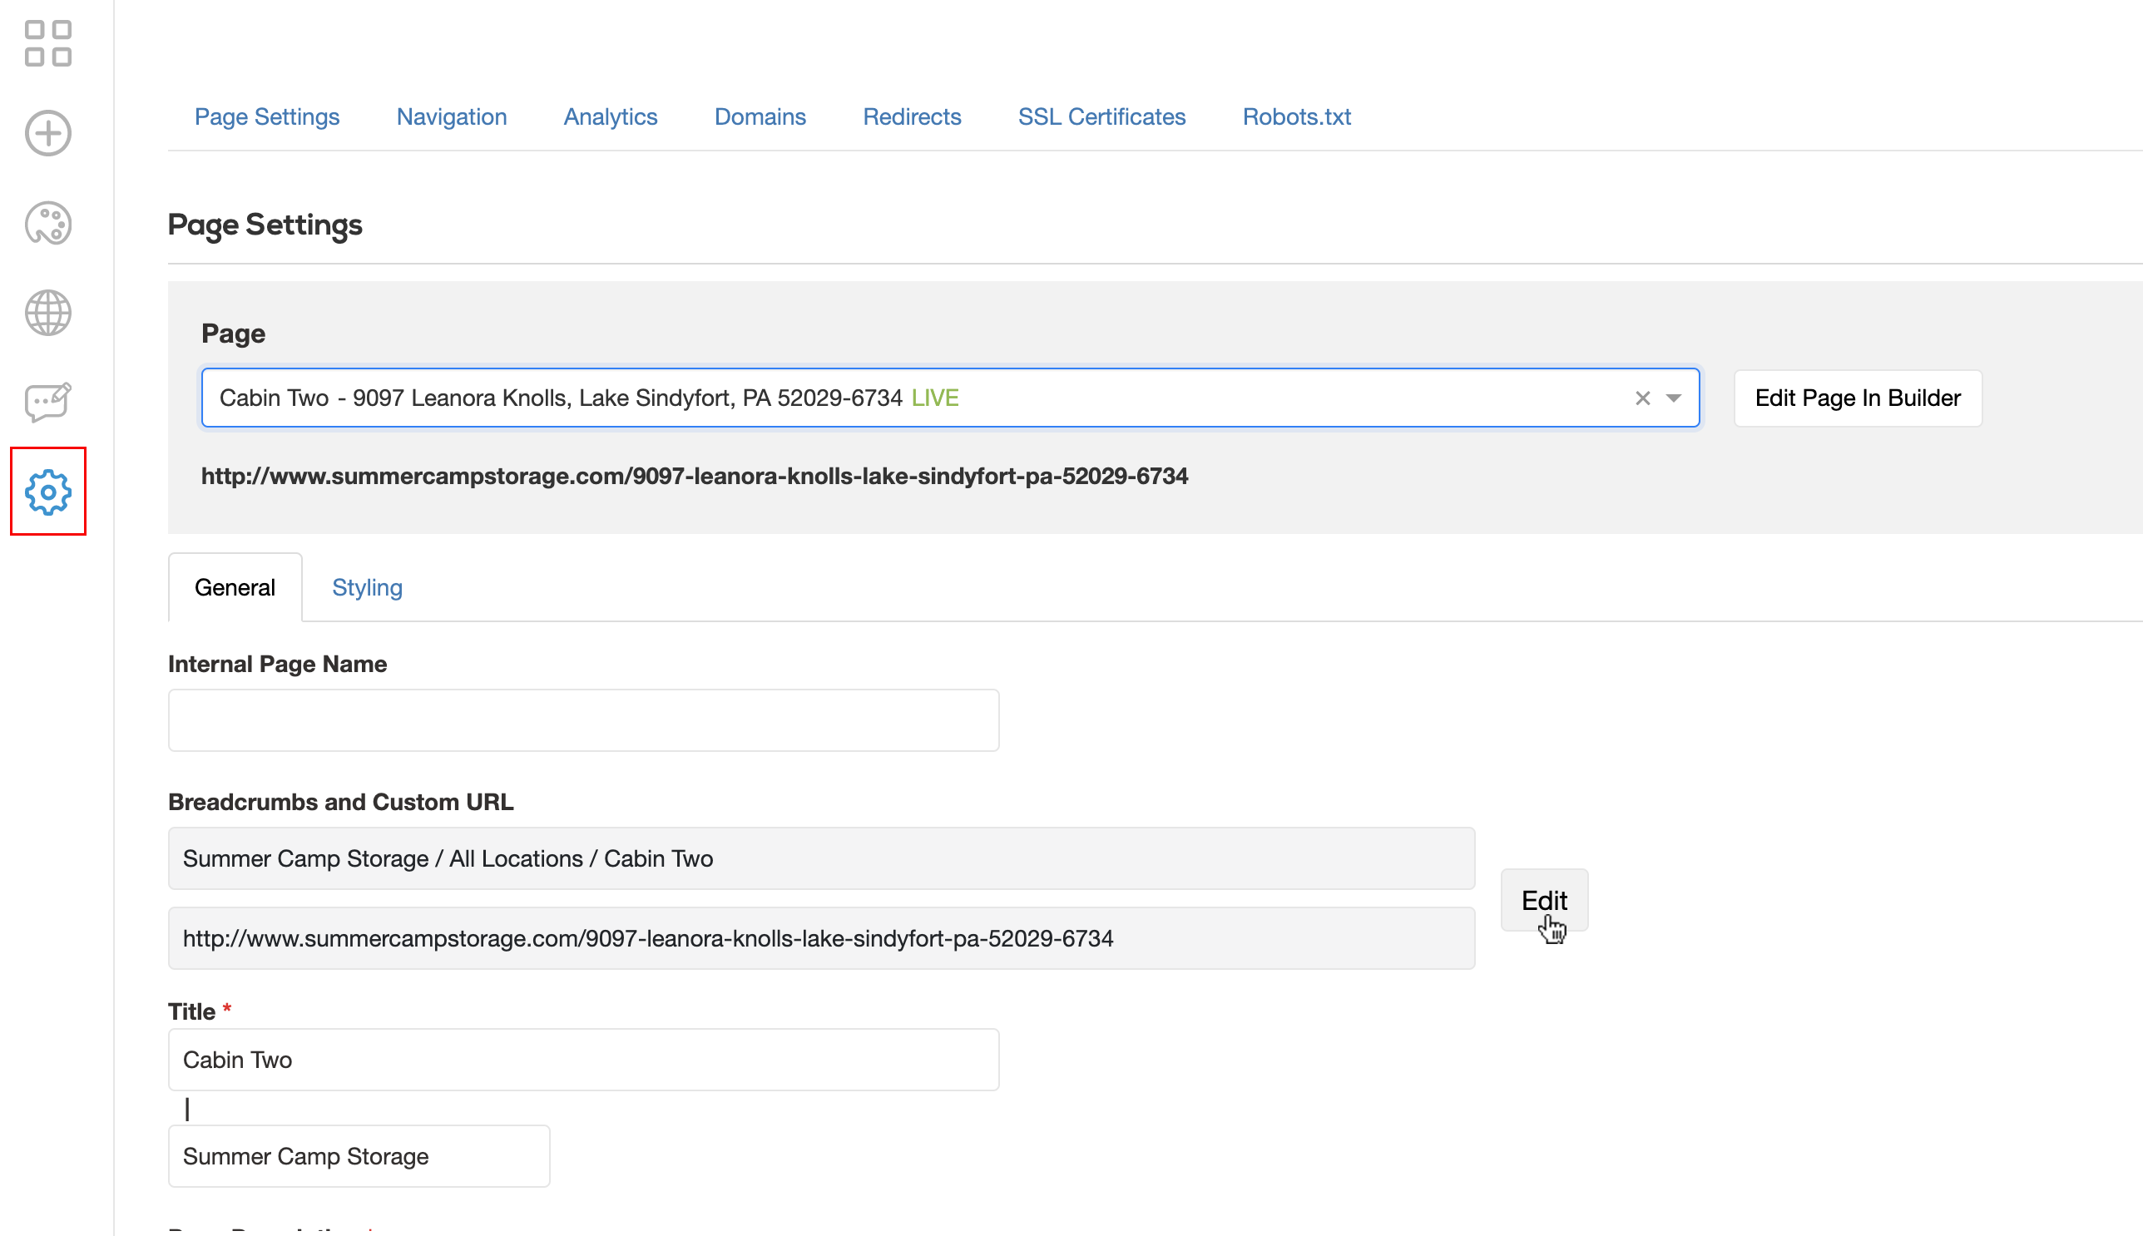
Task: Open the Robots.txt tab
Action: pos(1295,116)
